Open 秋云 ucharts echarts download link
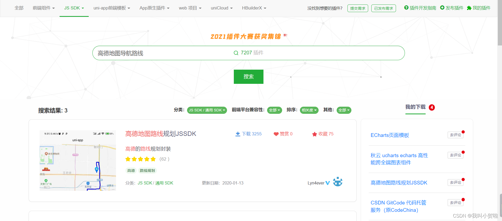Image resolution: width=502 pixels, height=221 pixels. (x=399, y=159)
